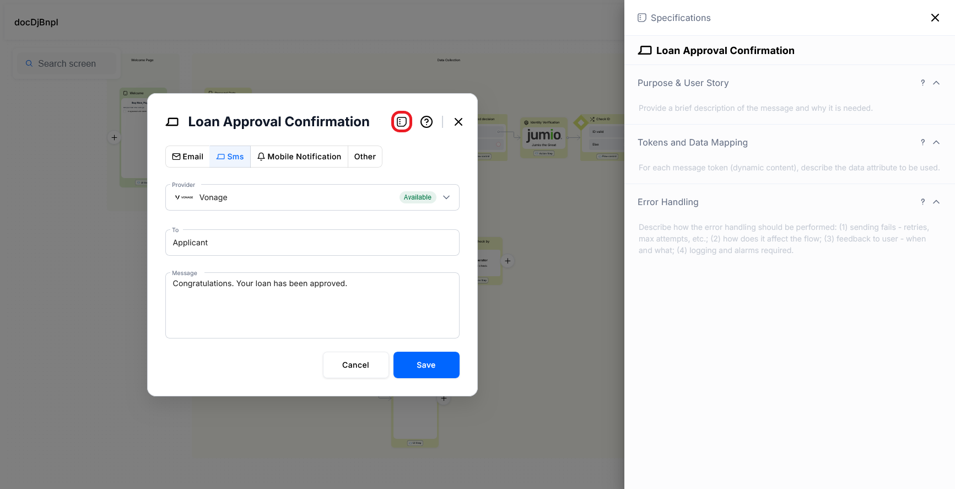This screenshot has height=489, width=955.
Task: Switch to the Email tab
Action: (188, 157)
